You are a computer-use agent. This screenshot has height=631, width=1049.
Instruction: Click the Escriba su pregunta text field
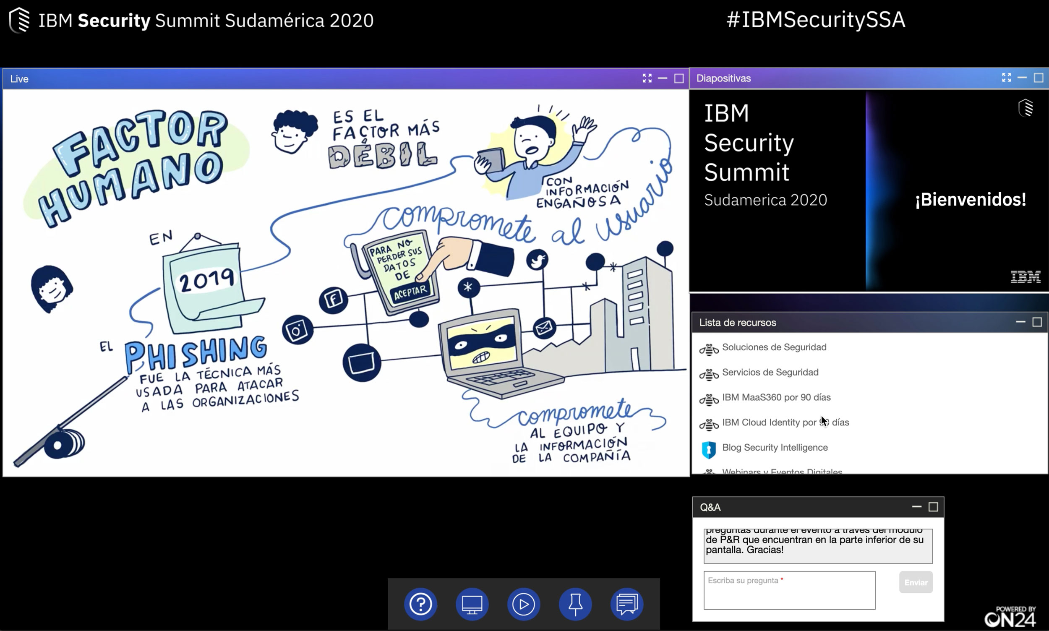(x=789, y=590)
